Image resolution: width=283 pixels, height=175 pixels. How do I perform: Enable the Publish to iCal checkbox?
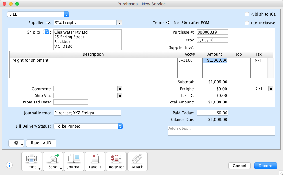coord(247,14)
